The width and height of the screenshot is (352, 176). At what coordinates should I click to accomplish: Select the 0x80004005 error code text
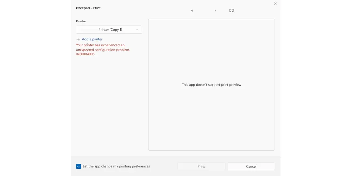[85, 54]
